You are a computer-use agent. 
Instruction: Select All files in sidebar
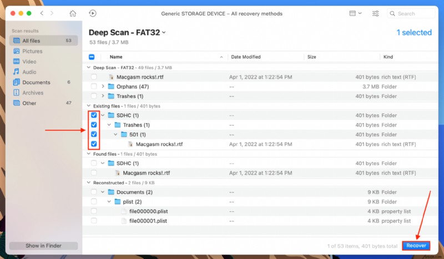(44, 40)
